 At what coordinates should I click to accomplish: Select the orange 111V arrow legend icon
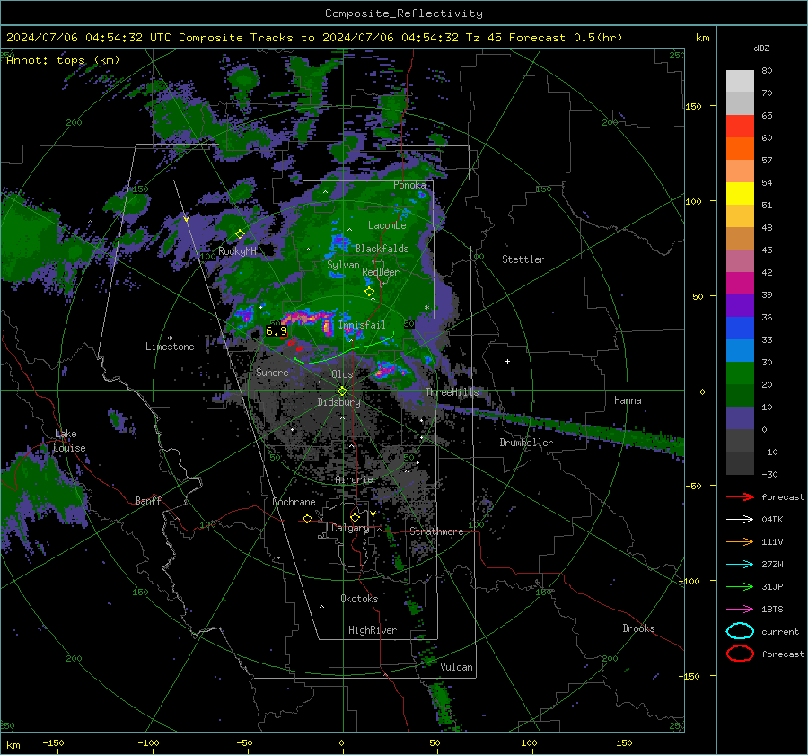click(x=740, y=541)
